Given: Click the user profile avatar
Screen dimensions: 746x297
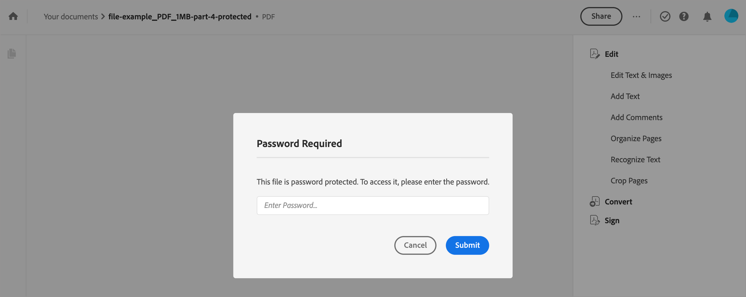Looking at the screenshot, I should [731, 16].
